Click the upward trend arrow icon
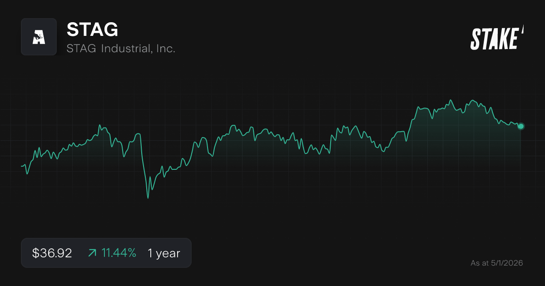This screenshot has width=545, height=286. 92,253
